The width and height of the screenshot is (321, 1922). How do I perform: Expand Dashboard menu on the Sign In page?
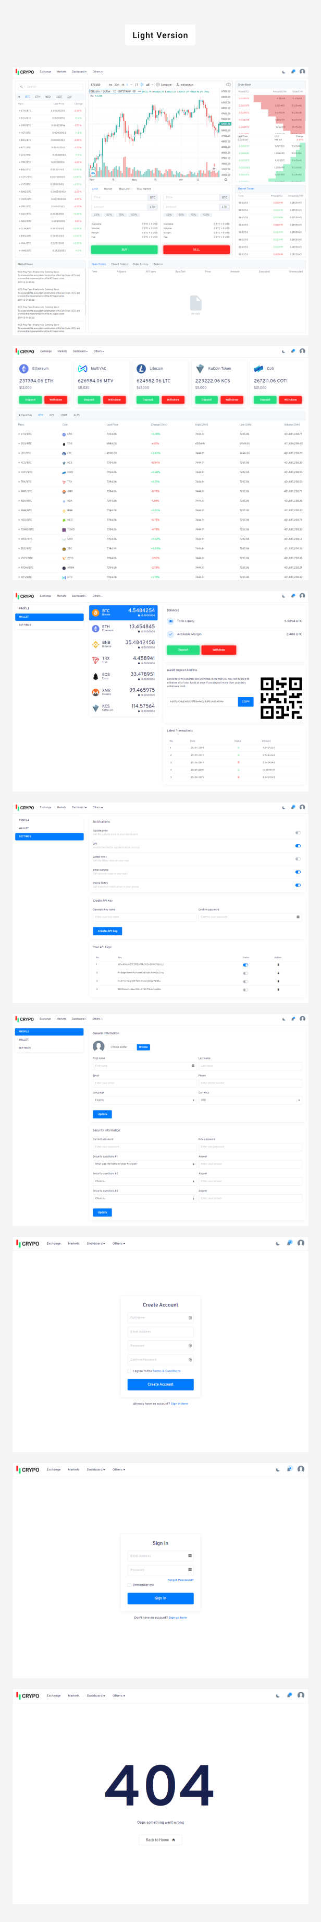[95, 1469]
